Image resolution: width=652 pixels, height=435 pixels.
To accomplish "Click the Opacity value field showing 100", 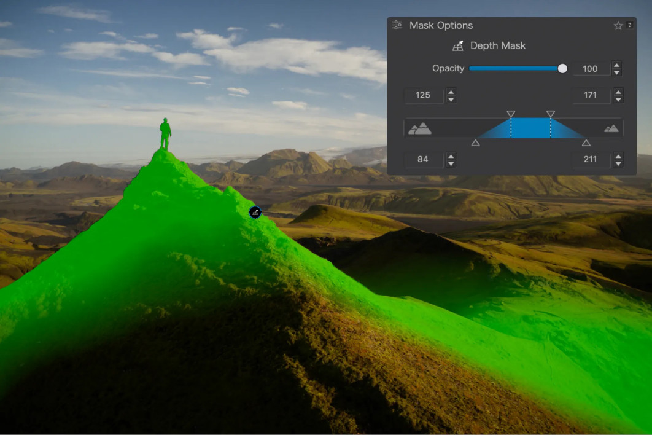I will click(591, 69).
